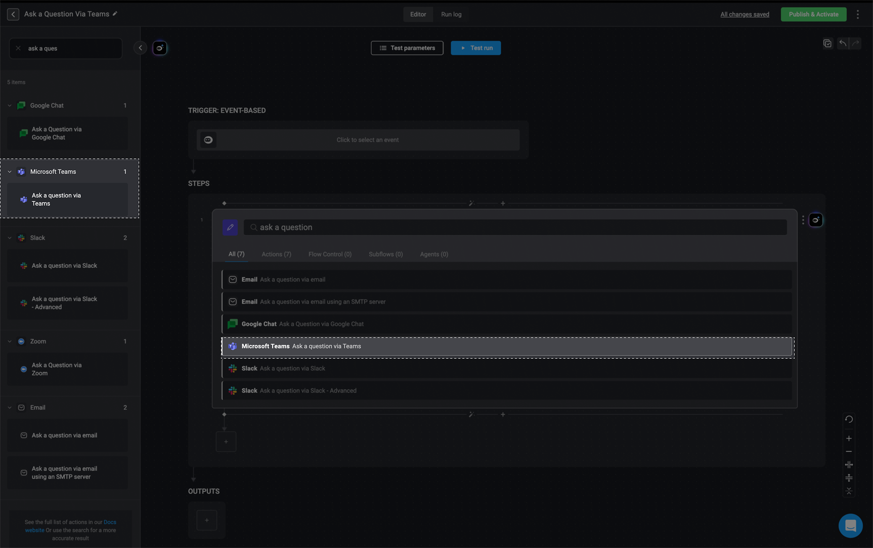Click the collapse-all canvas icon
873x548 pixels.
849,491
